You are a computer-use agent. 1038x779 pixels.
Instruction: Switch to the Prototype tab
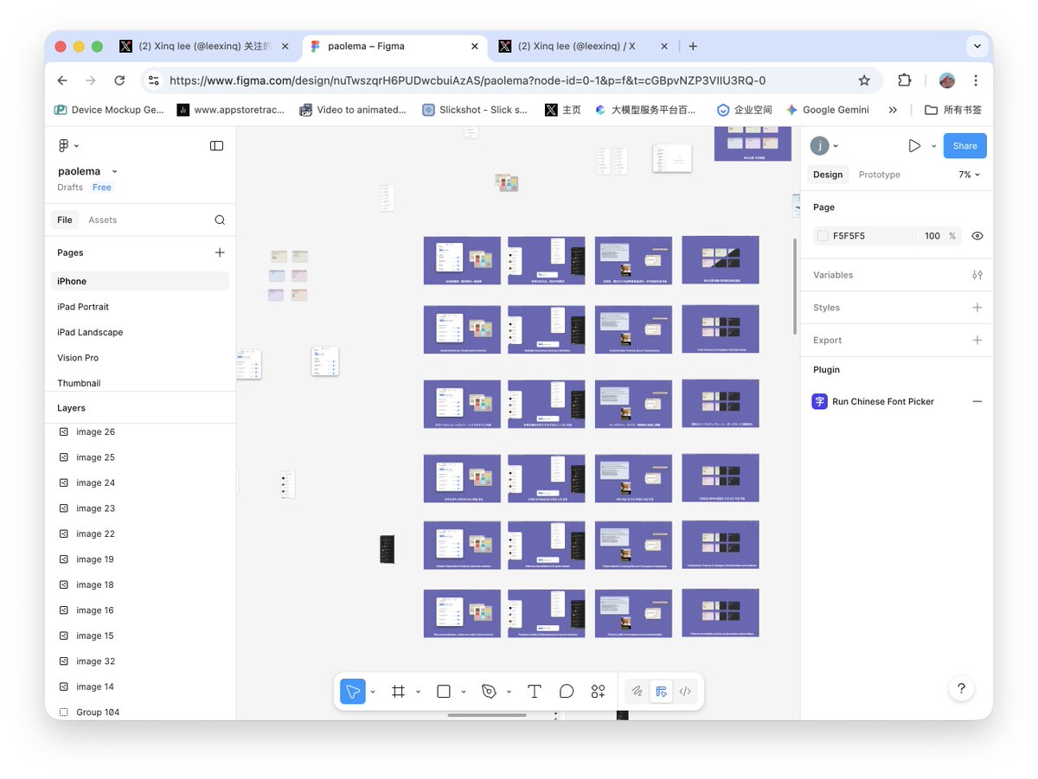(x=879, y=175)
